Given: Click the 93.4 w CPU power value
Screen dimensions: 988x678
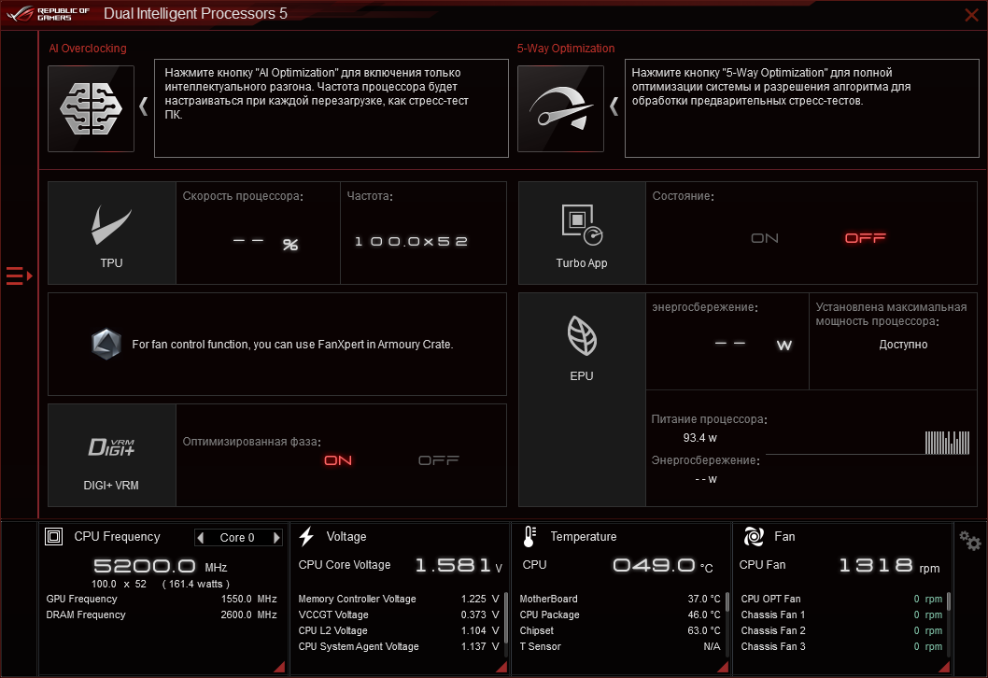Looking at the screenshot, I should pyautogui.click(x=700, y=438).
